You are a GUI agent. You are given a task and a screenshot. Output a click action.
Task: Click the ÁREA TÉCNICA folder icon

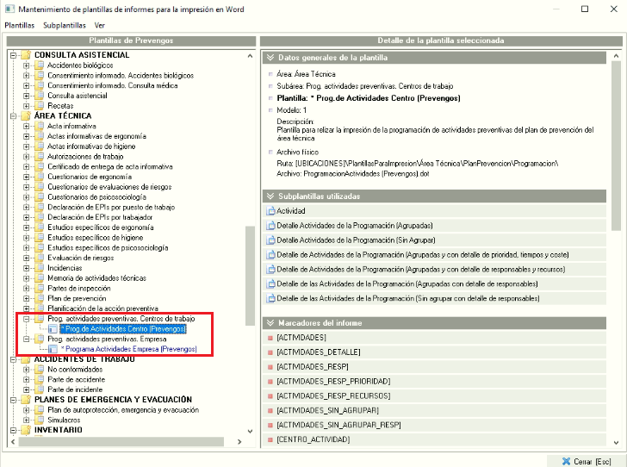(25, 115)
